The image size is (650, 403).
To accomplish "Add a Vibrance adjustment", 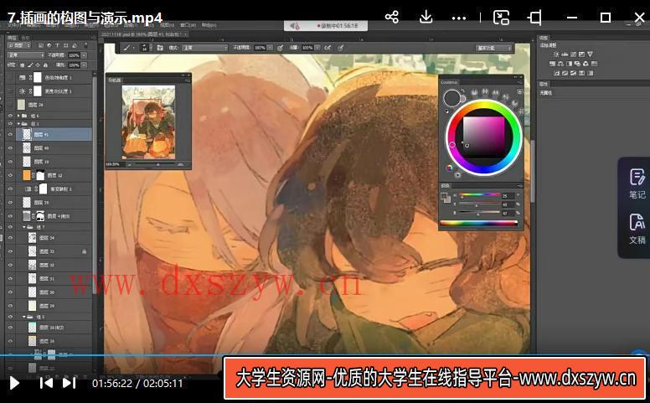I will click(590, 54).
